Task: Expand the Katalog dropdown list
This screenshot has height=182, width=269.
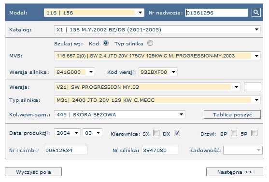Action: [x=157, y=29]
